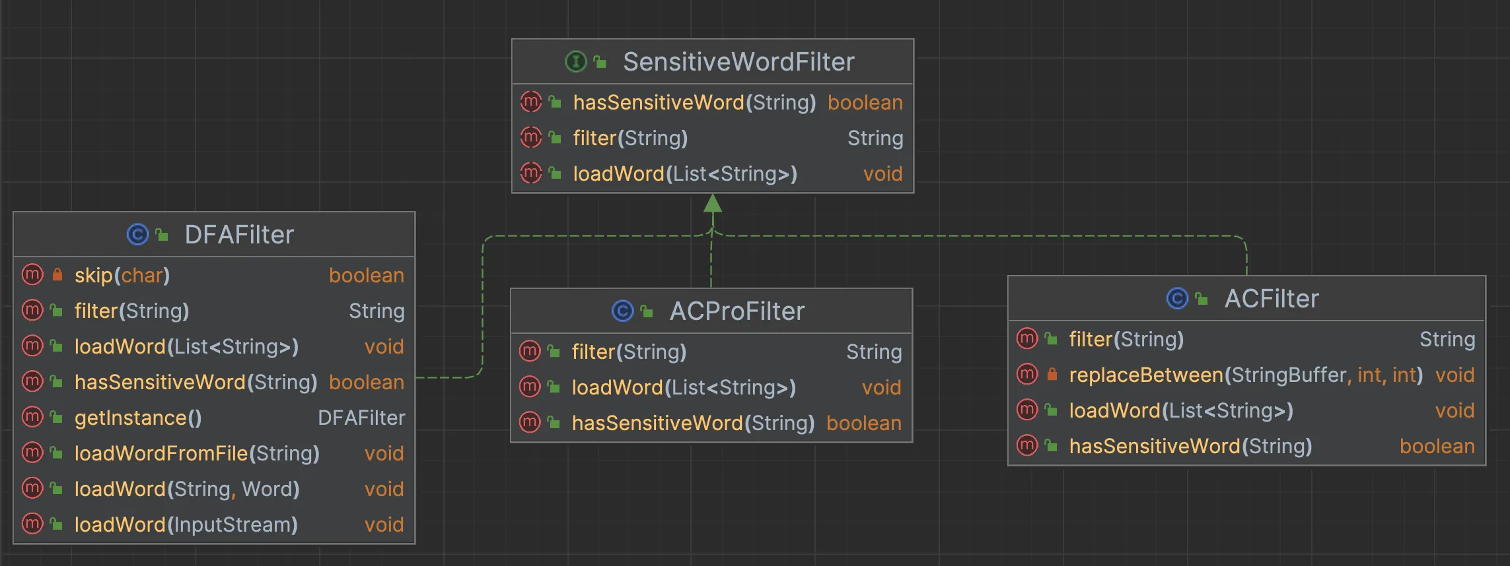Select filter(String) method in DFAFilter

[x=131, y=311]
